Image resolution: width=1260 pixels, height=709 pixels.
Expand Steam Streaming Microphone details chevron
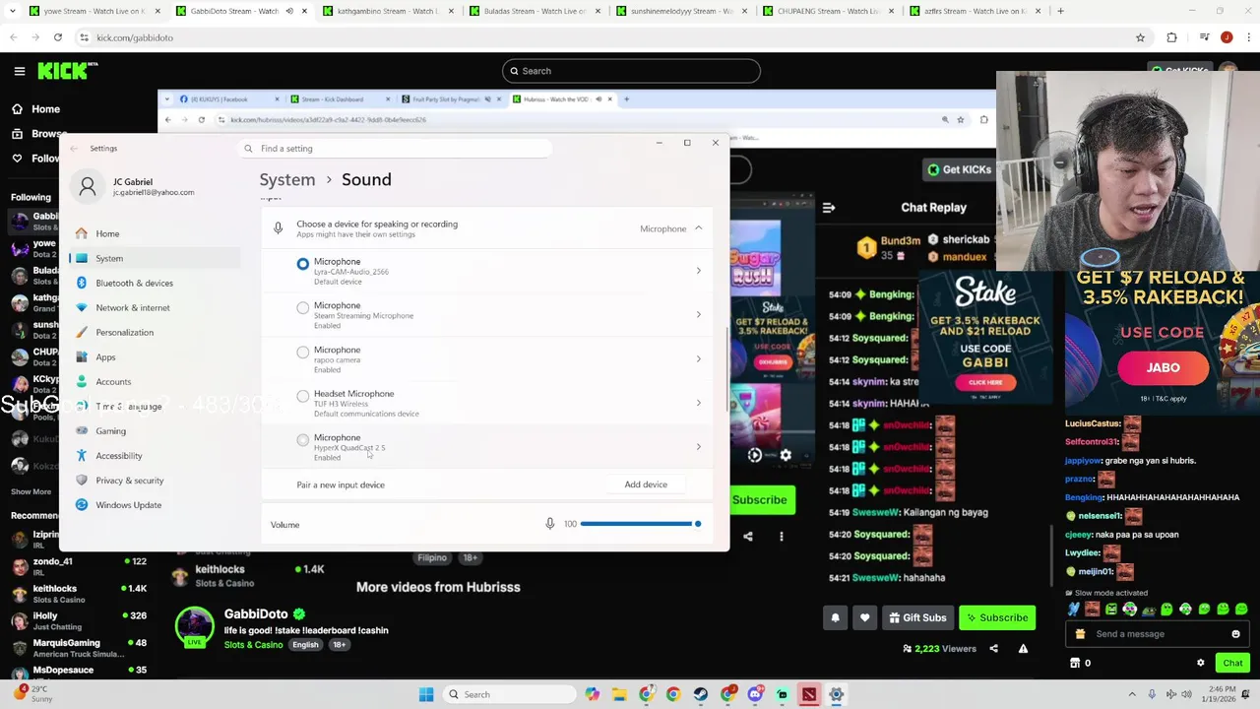699,315
